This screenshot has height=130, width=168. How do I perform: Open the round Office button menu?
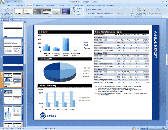[3, 2]
